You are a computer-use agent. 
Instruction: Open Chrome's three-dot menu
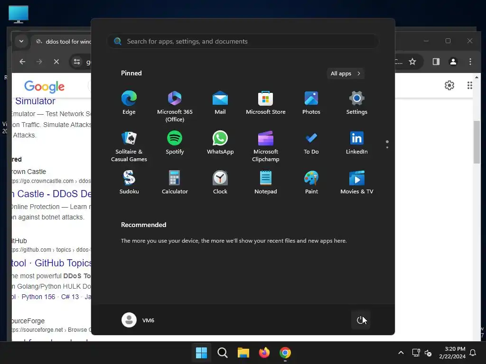(470, 62)
